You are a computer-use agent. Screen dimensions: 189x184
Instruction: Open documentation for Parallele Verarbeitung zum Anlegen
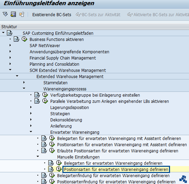click(x=37, y=101)
